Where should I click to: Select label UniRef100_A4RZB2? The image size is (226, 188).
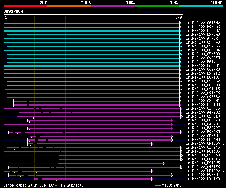click(x=203, y=113)
